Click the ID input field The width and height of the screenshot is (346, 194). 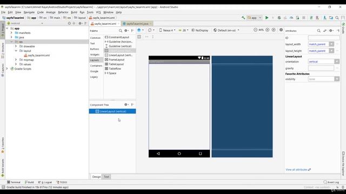(324, 38)
